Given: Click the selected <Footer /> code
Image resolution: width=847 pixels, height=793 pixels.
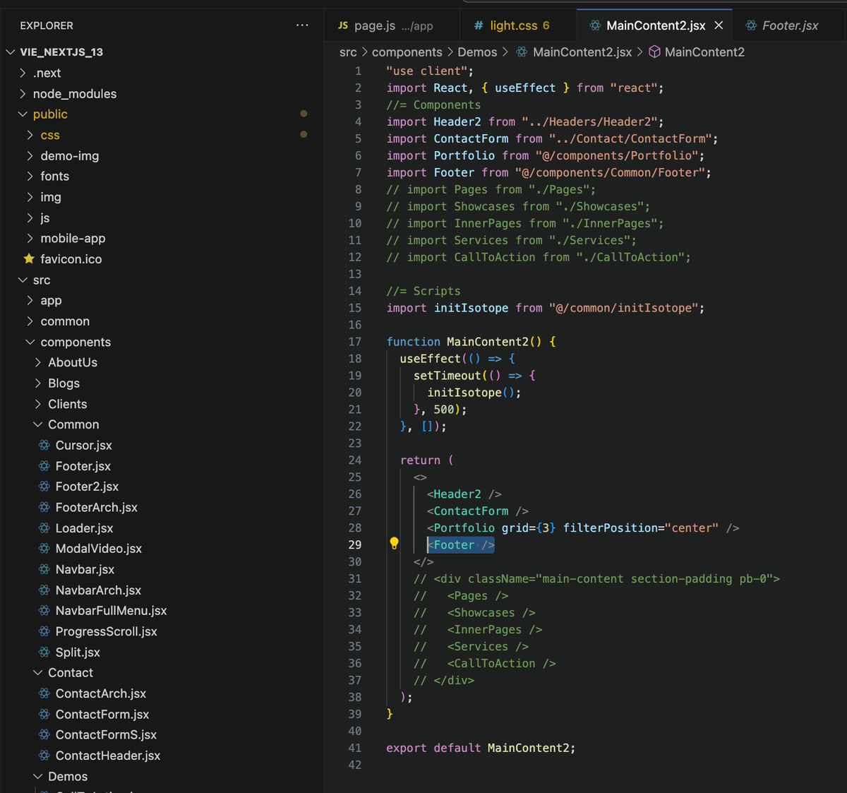Looking at the screenshot, I should pos(461,544).
